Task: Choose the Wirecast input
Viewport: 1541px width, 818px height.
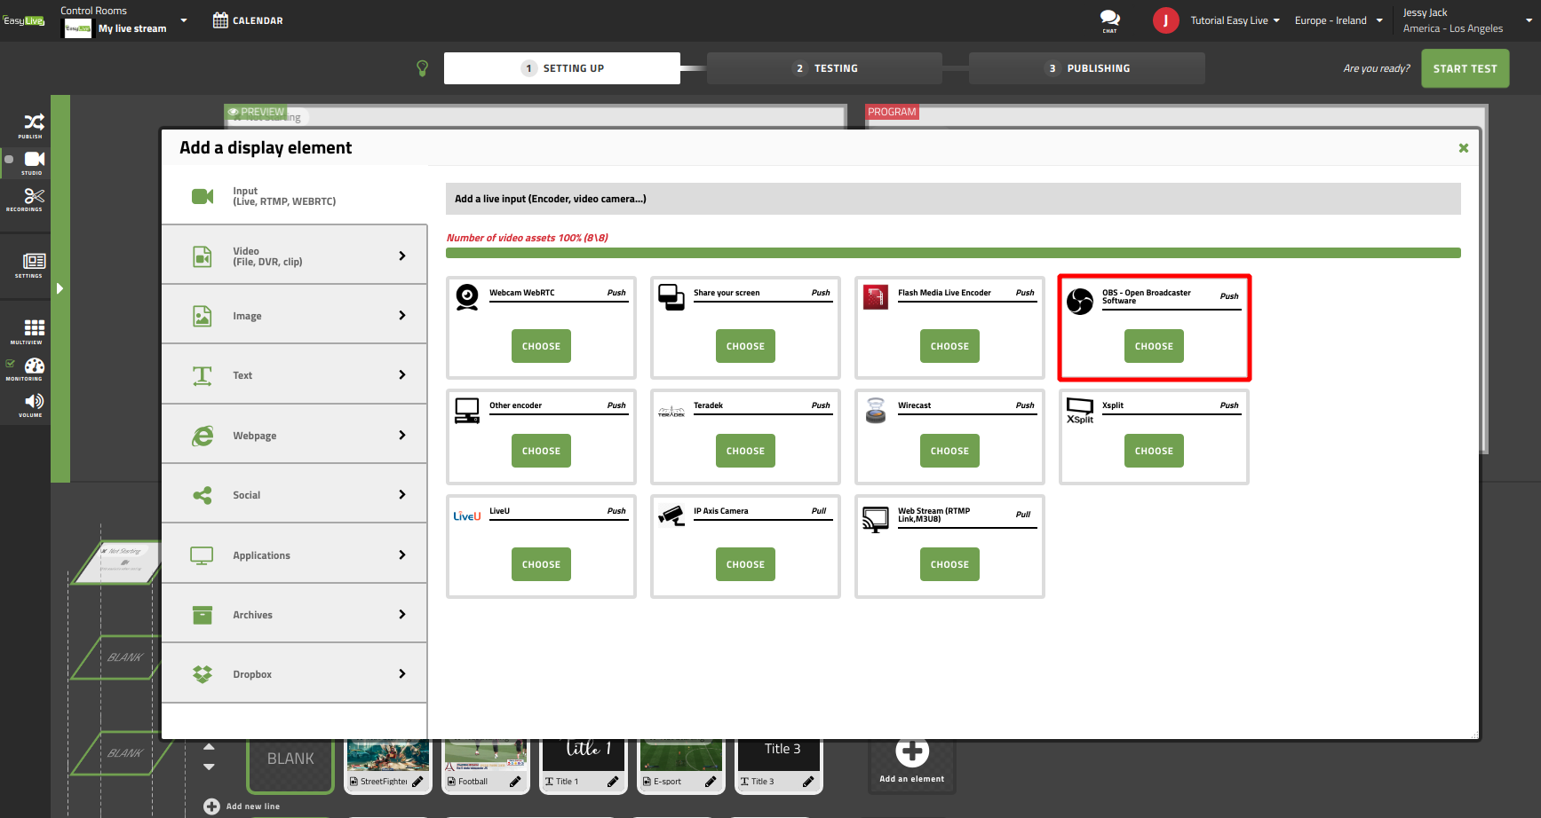Action: pos(949,451)
